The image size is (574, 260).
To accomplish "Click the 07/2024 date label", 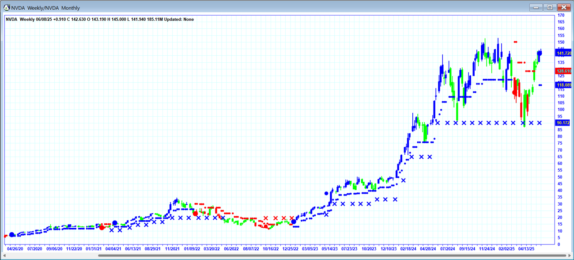I will coord(448,249).
